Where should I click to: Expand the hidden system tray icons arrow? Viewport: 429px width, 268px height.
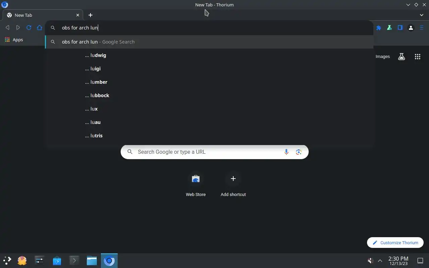[x=380, y=261]
